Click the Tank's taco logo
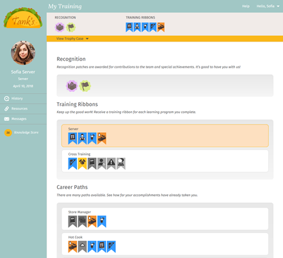 [23, 18]
